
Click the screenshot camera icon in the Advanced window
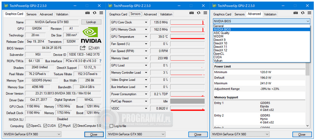(x=296, y=13)
